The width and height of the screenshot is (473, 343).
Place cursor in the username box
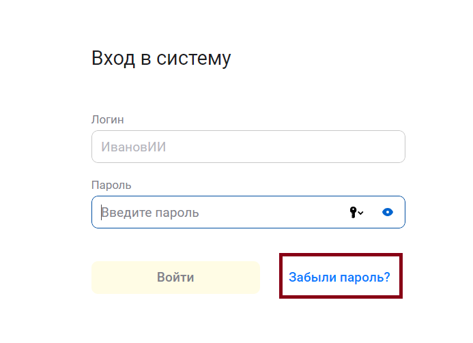(x=248, y=147)
